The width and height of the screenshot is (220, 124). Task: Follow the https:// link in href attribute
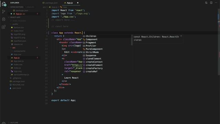77,65
